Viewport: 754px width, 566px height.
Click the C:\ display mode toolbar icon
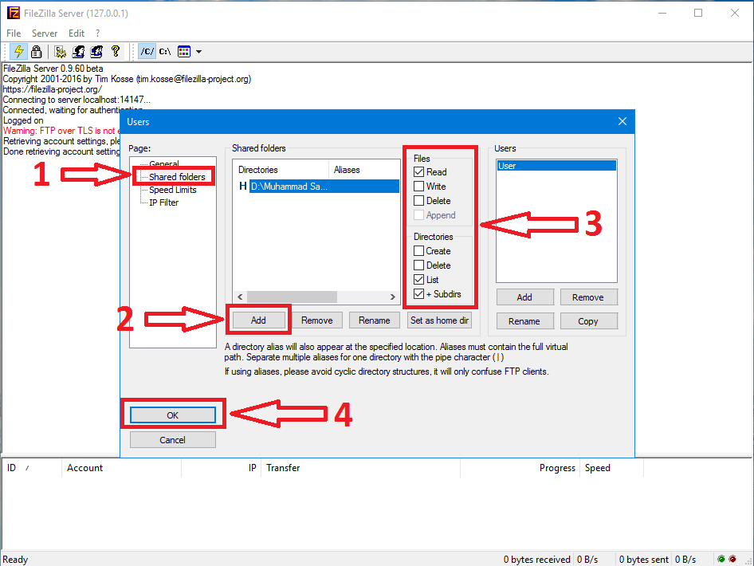point(164,51)
